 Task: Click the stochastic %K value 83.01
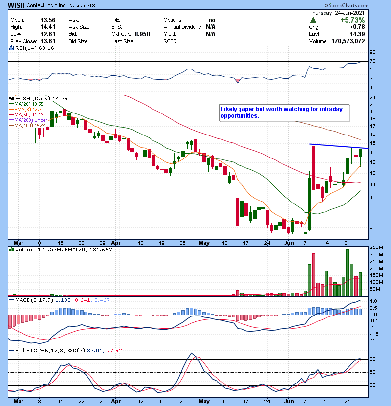(94, 351)
